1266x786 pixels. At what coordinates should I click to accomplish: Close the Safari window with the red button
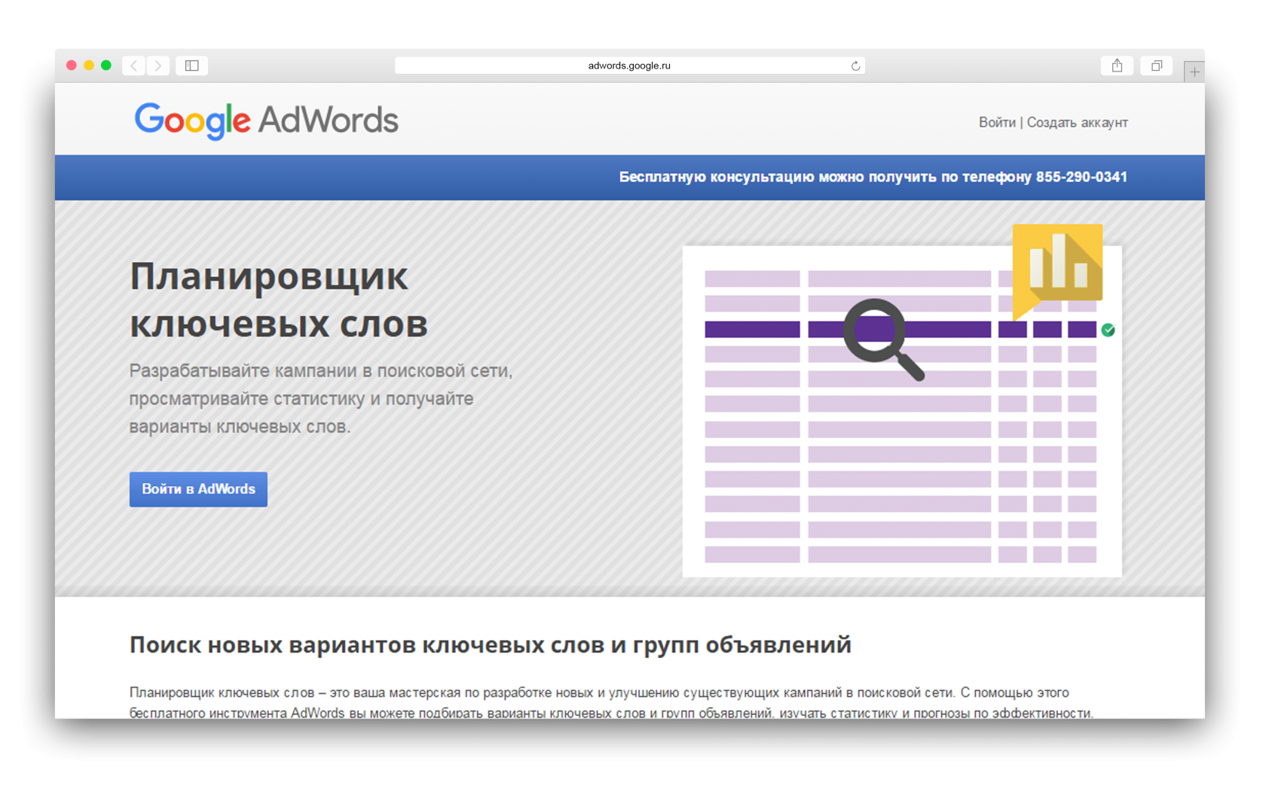coord(72,65)
